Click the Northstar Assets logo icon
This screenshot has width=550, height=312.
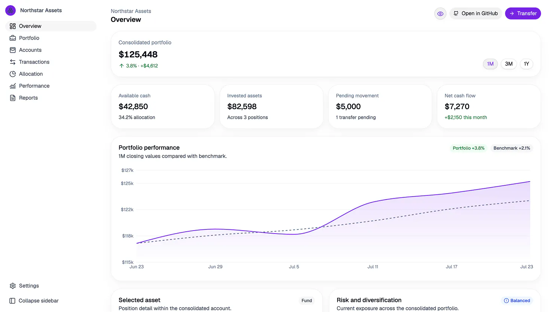pyautogui.click(x=10, y=10)
